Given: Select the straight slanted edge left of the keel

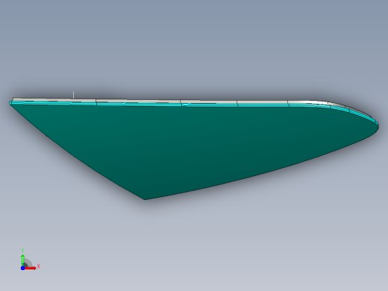Looking at the screenshot, I should pos(77,151).
